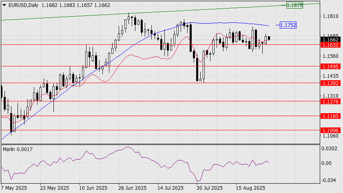
Task: Click the red 1.1096 level label
Action: tap(330, 130)
